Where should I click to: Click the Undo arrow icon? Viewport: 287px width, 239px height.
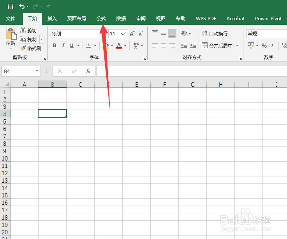click(x=22, y=6)
